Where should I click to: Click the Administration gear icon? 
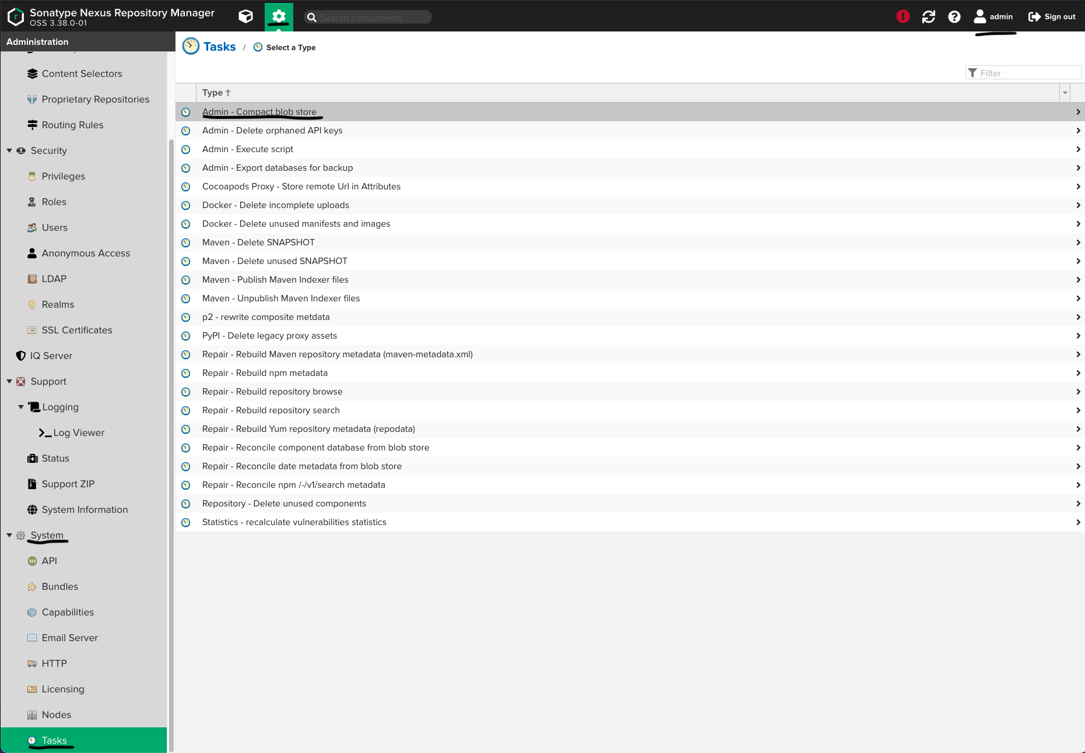point(279,16)
